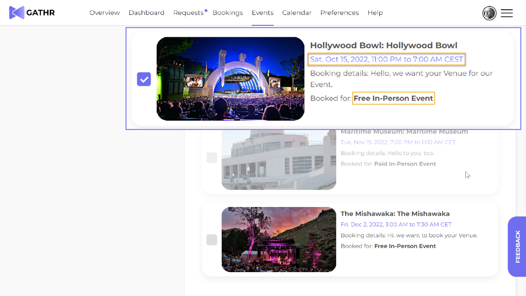This screenshot has height=296, width=526.
Task: Go to Preferences
Action: tap(340, 13)
